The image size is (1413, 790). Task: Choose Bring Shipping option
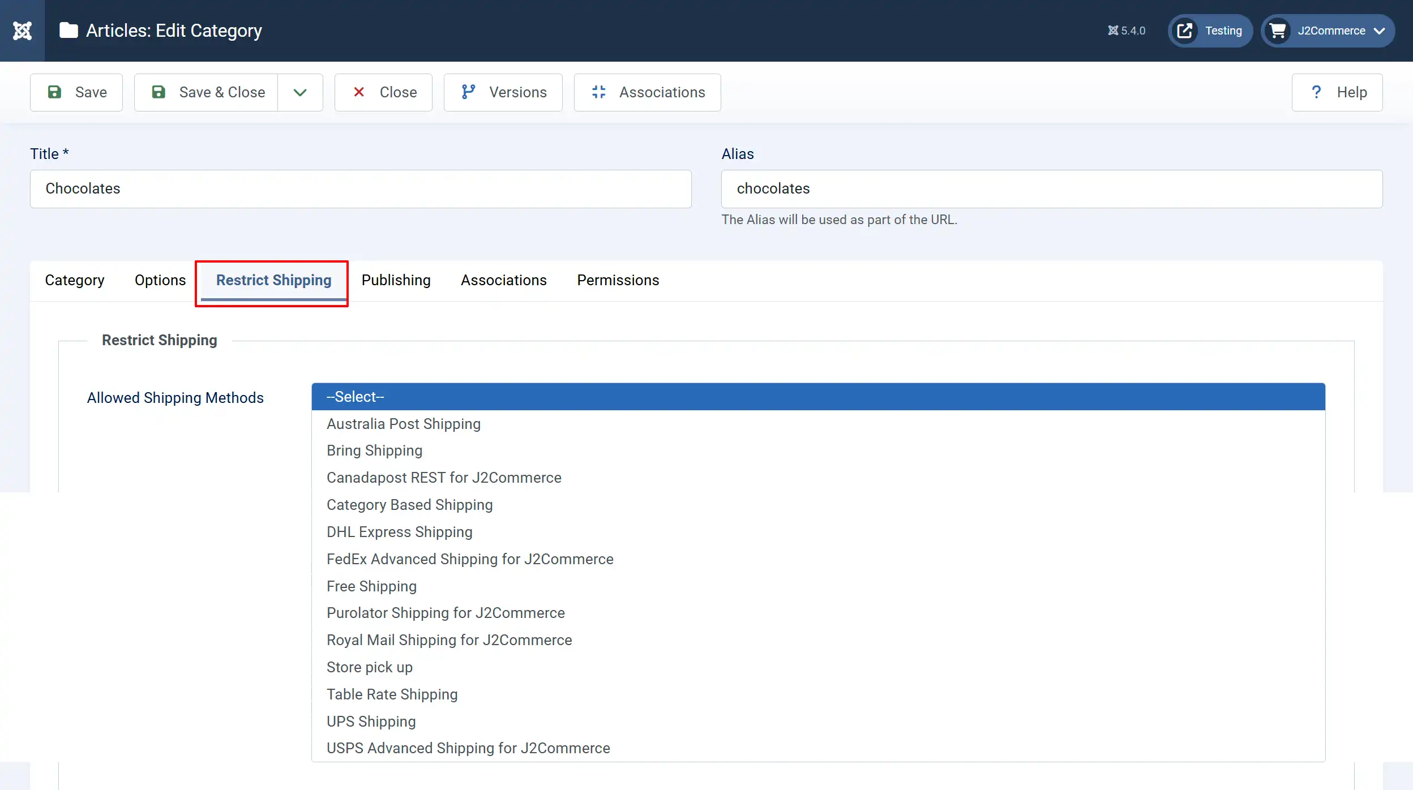819,450
